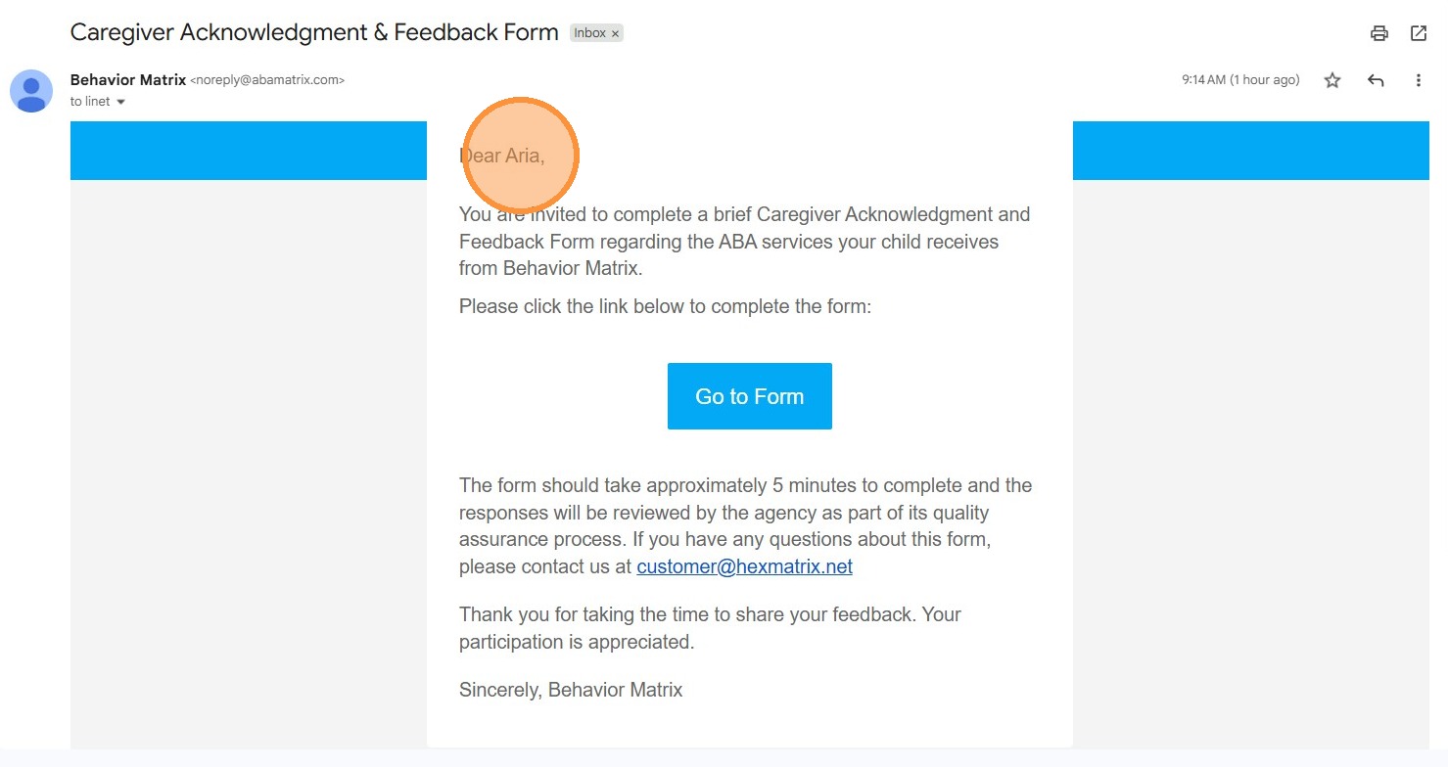The height and width of the screenshot is (767, 1448).
Task: Click the Inbox label tag
Action: point(589,33)
